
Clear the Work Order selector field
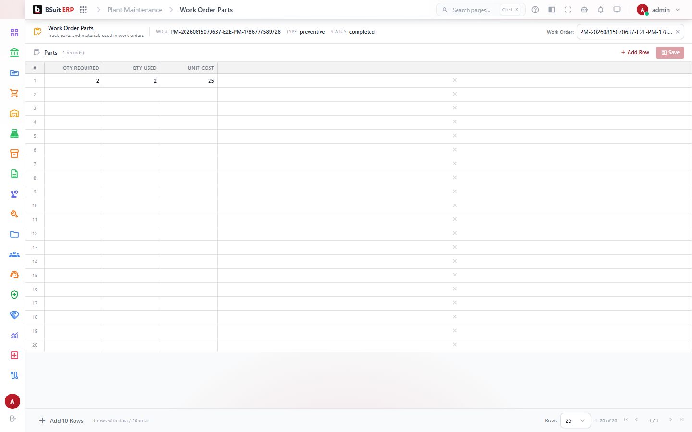coord(678,32)
